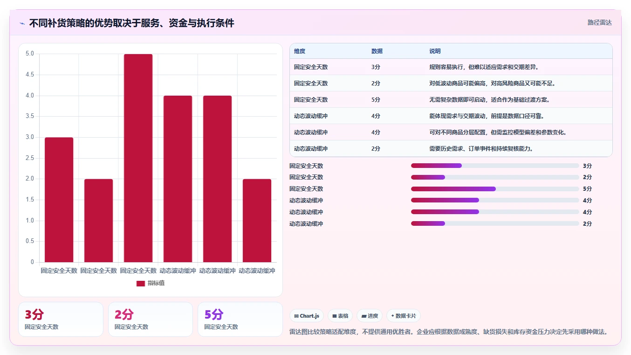This screenshot has height=355, width=631.
Task: Click the 固定安全天数 chart bar at 3.0
Action: pos(59,200)
